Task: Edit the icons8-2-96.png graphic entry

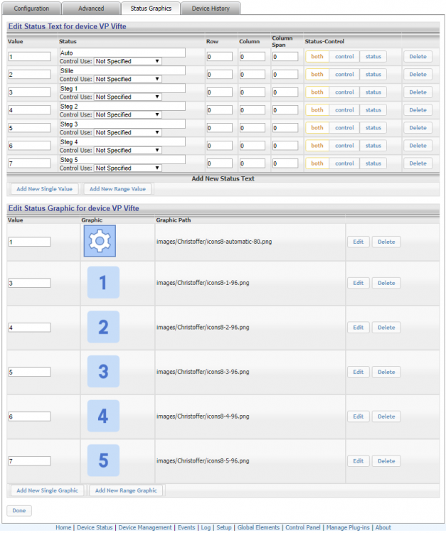Action: [358, 328]
